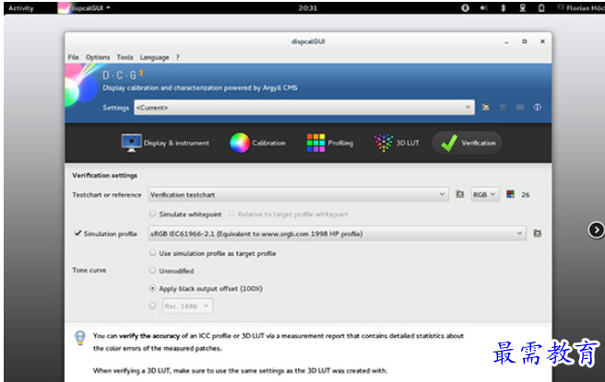
Task: Click the Calibration color wheel icon
Action: 240,143
